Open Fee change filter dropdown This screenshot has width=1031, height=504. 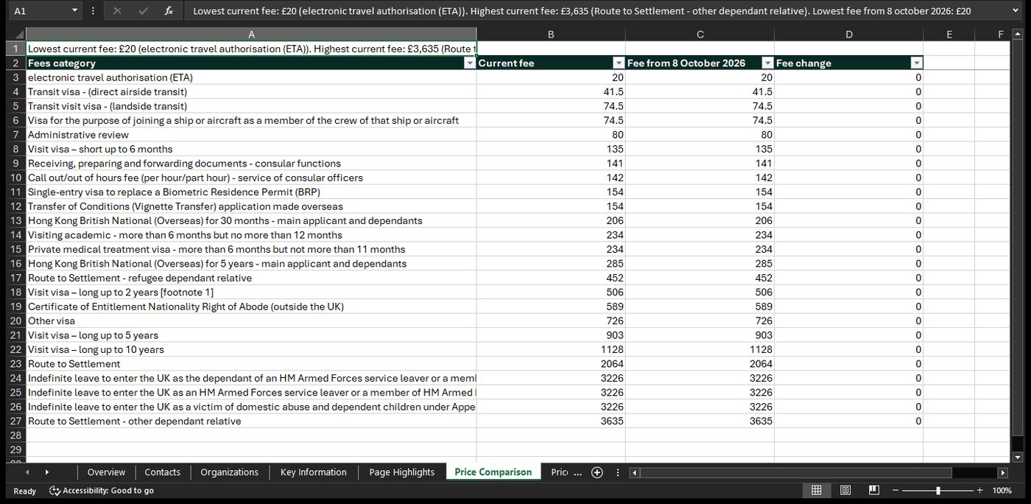click(x=916, y=63)
